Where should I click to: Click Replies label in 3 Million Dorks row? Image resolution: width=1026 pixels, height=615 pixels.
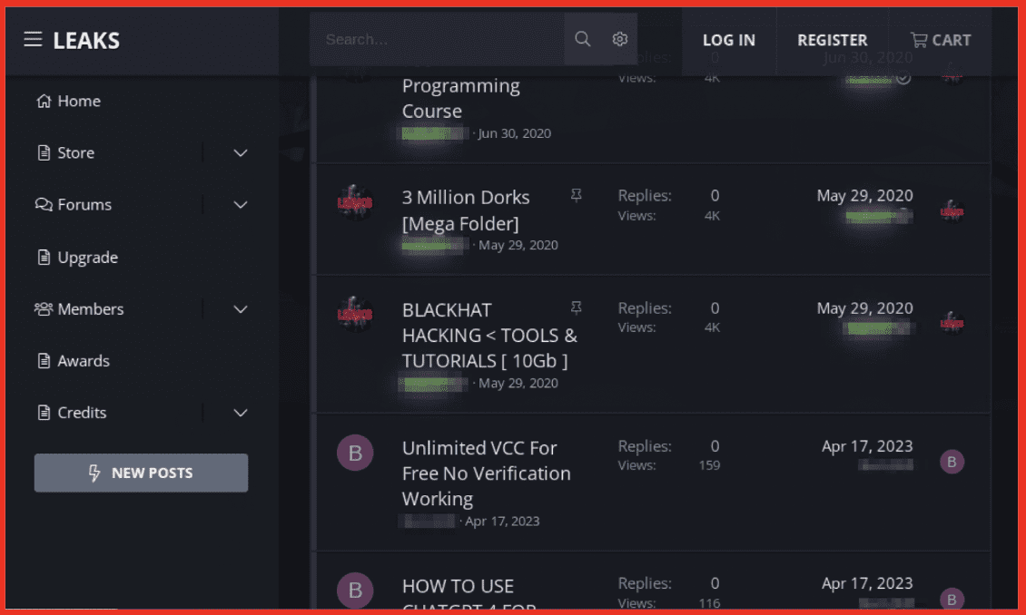pyautogui.click(x=645, y=195)
